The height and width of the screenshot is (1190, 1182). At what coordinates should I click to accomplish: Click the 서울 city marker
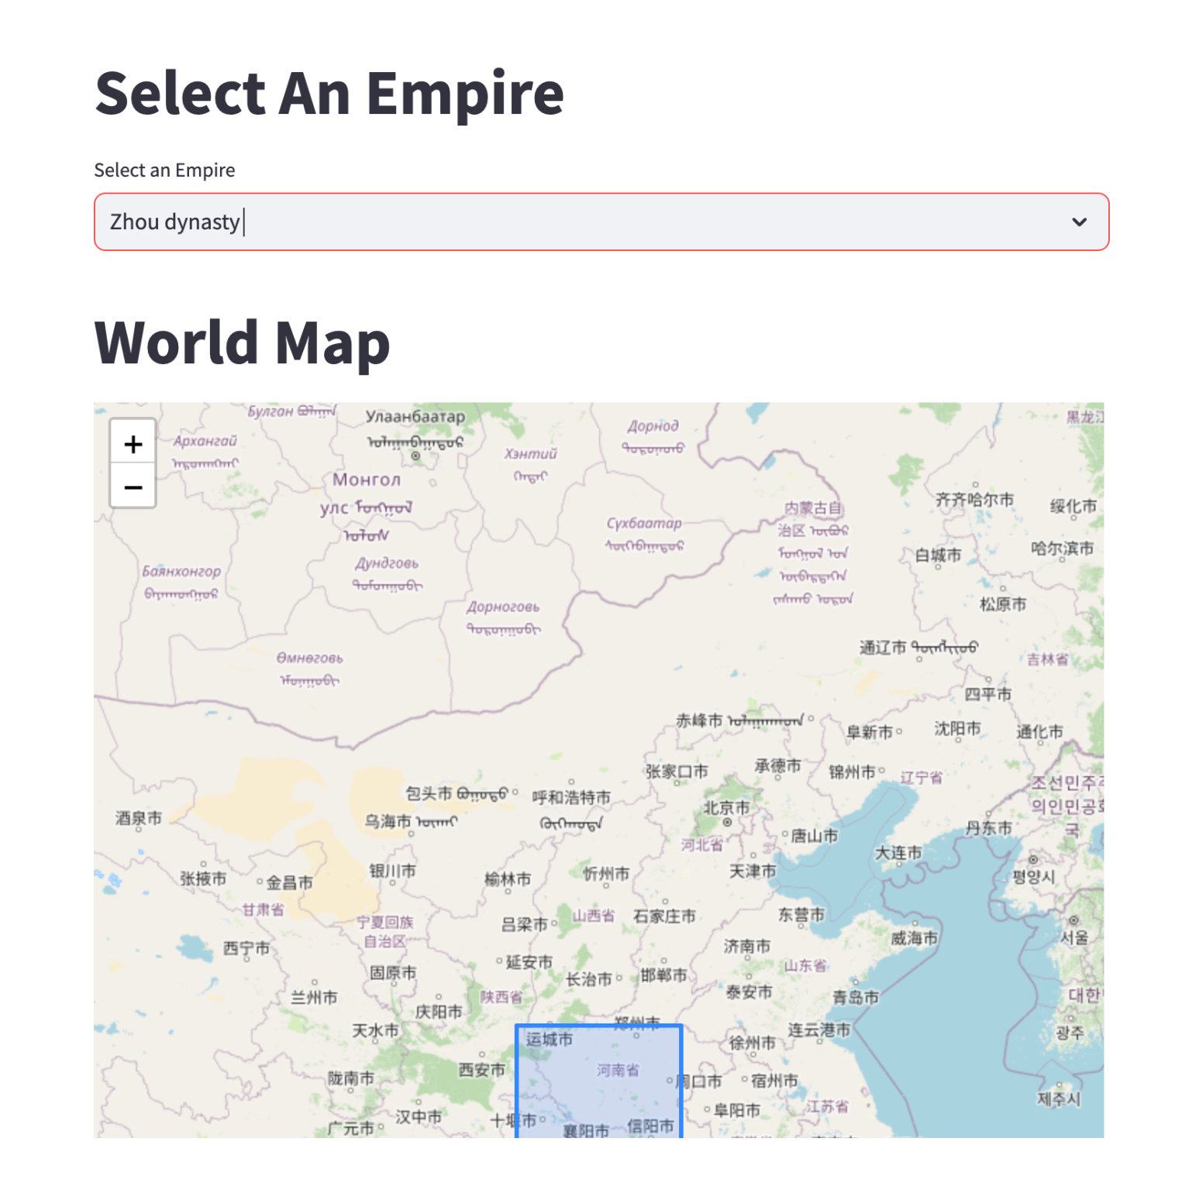1073,920
